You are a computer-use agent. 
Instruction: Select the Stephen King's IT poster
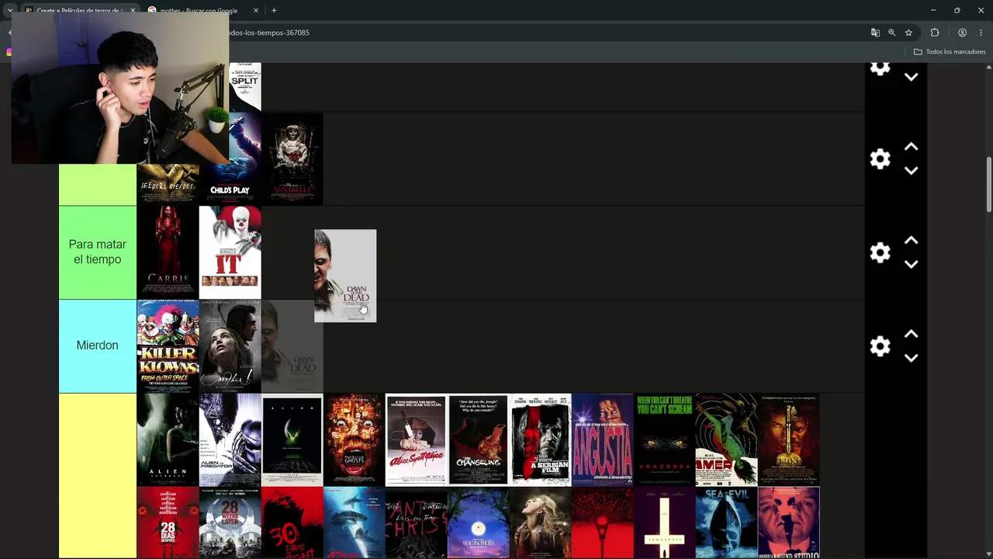(230, 252)
